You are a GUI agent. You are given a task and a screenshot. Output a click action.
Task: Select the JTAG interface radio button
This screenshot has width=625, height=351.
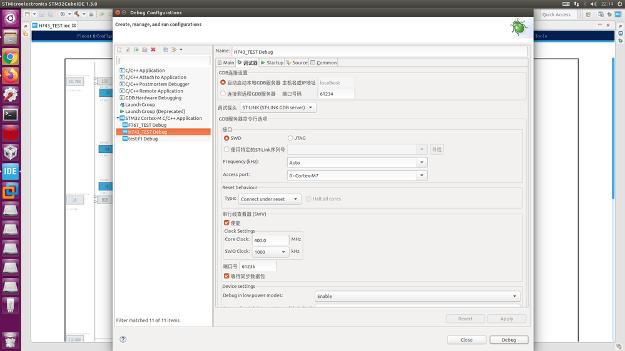[x=290, y=138]
